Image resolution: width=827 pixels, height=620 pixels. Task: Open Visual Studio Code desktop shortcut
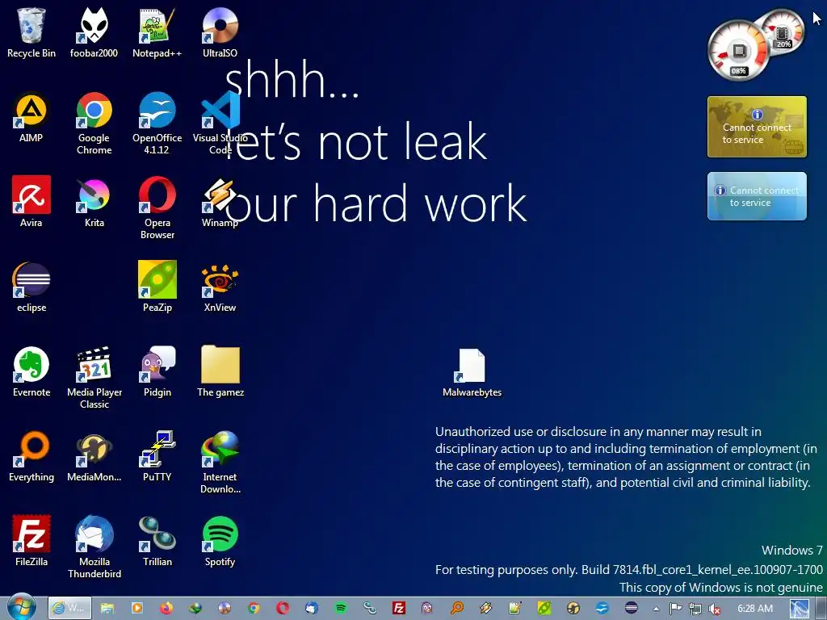click(220, 123)
